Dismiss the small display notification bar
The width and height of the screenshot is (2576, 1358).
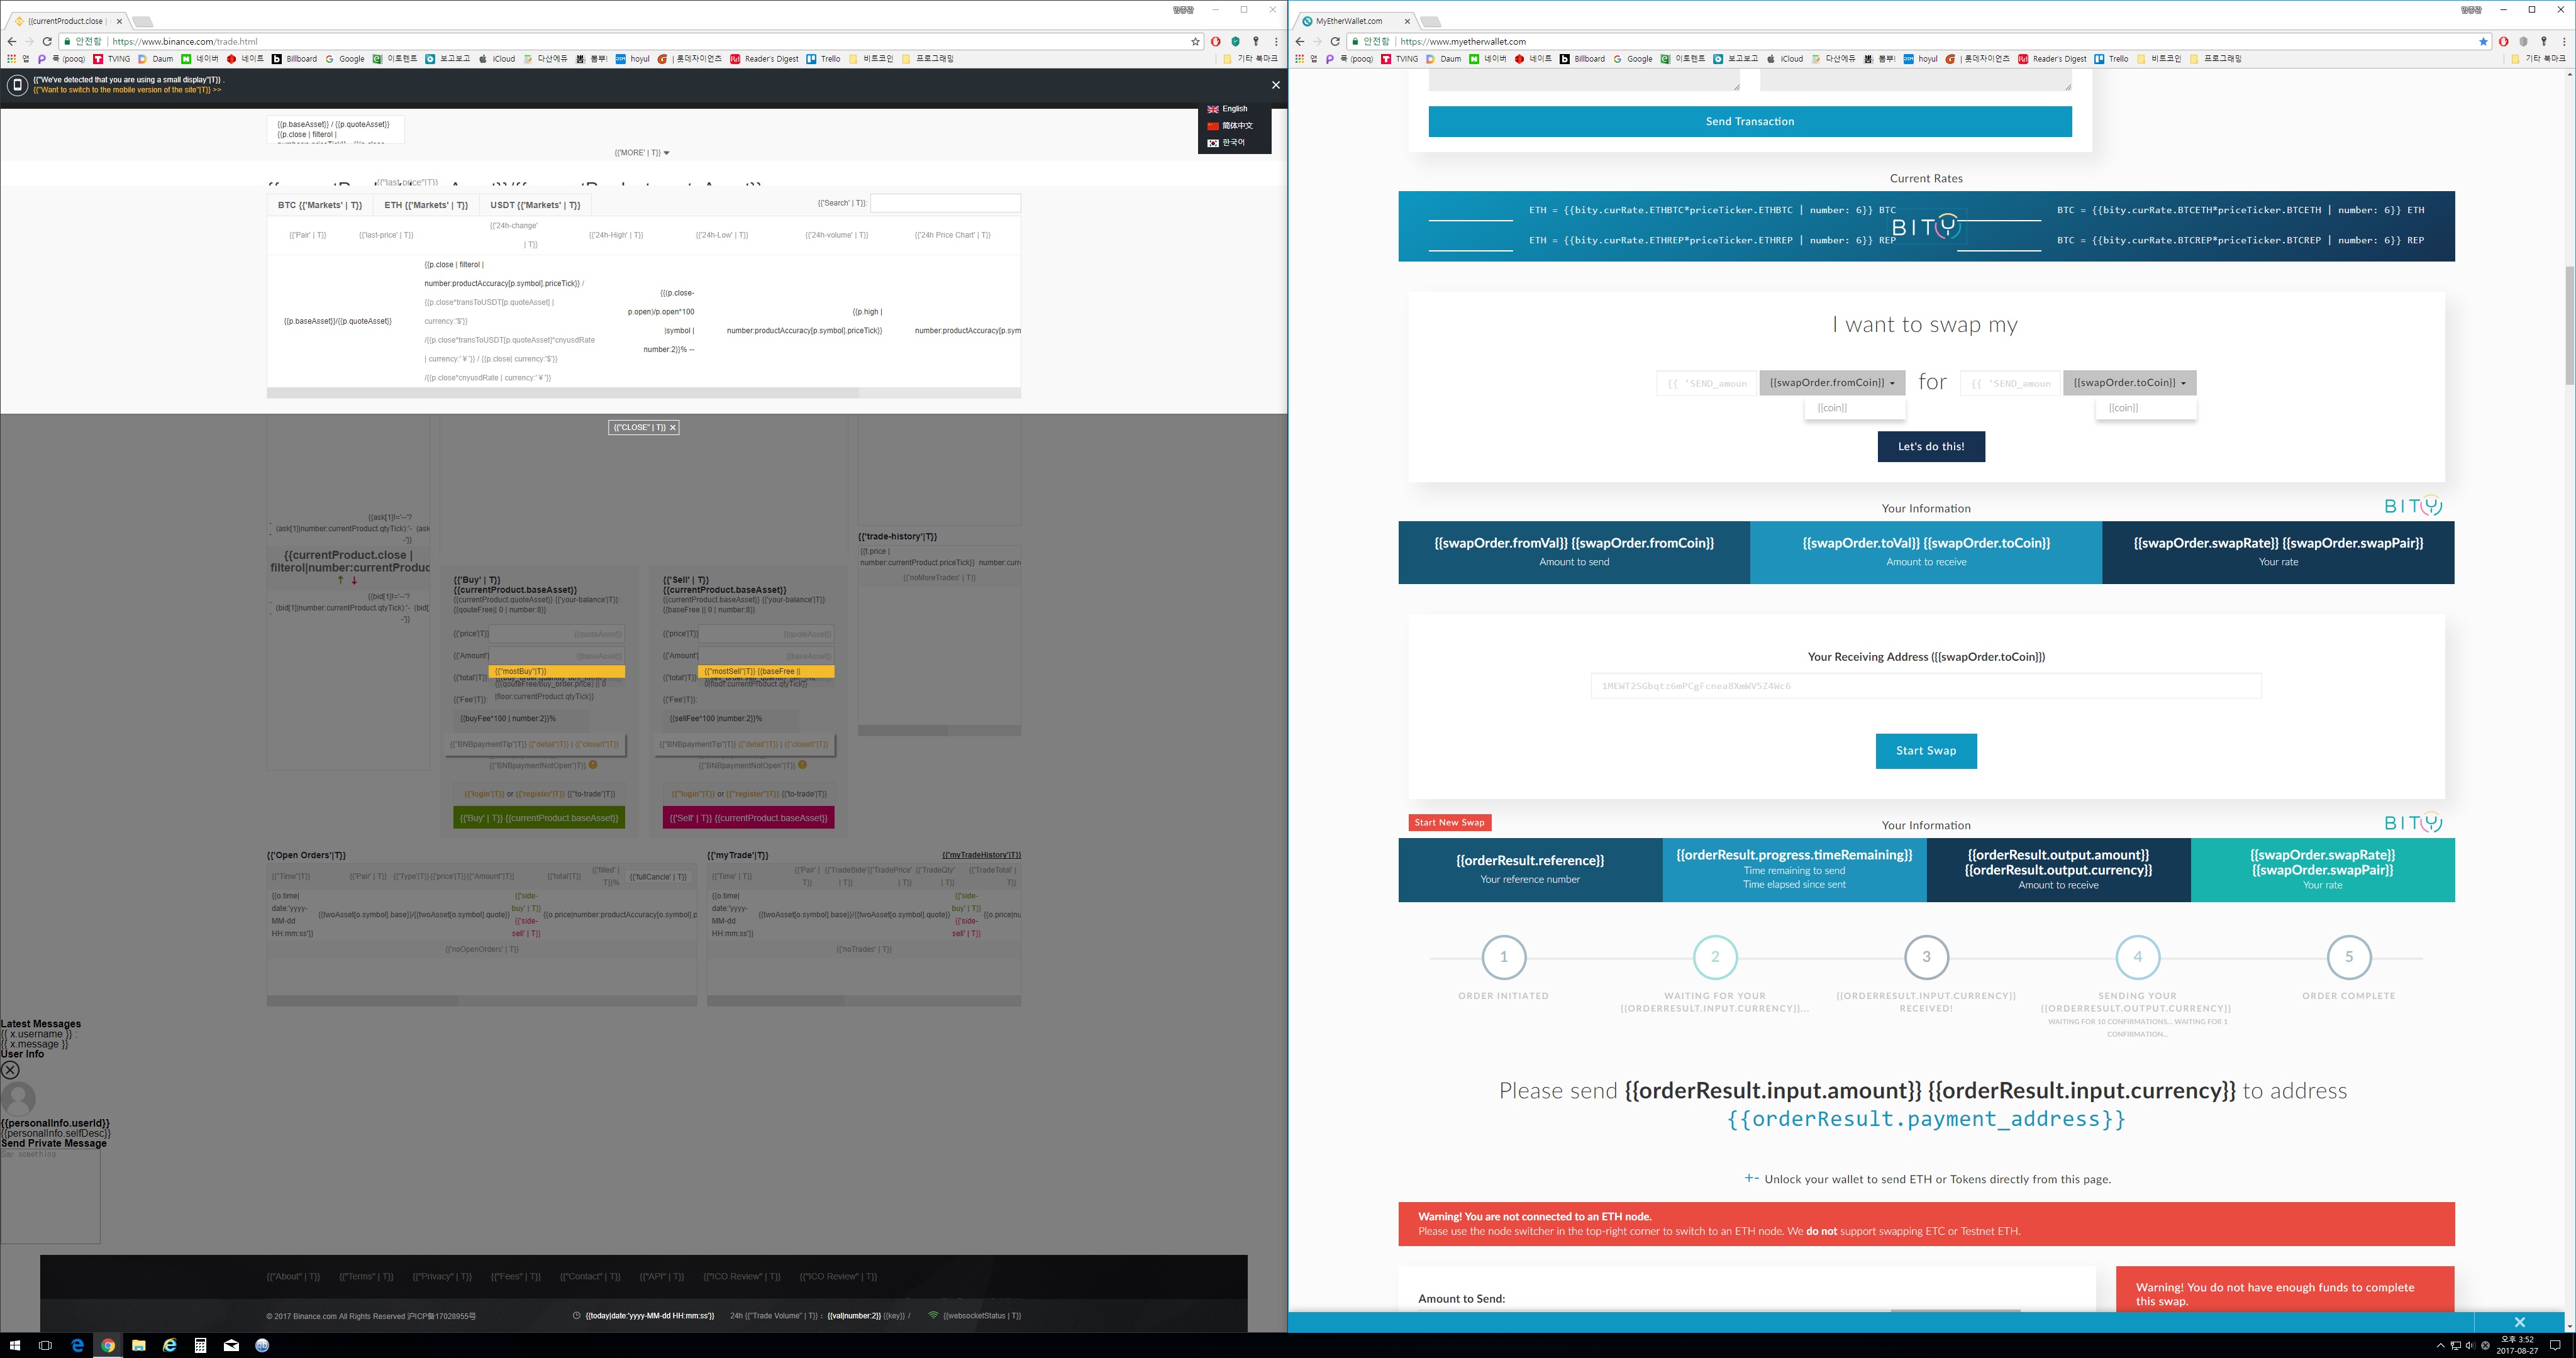click(1275, 85)
